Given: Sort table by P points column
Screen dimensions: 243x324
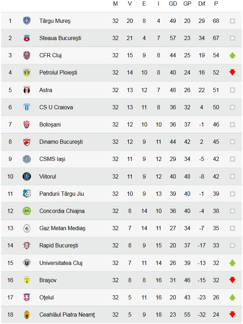Looking at the screenshot, I should pyautogui.click(x=216, y=4).
